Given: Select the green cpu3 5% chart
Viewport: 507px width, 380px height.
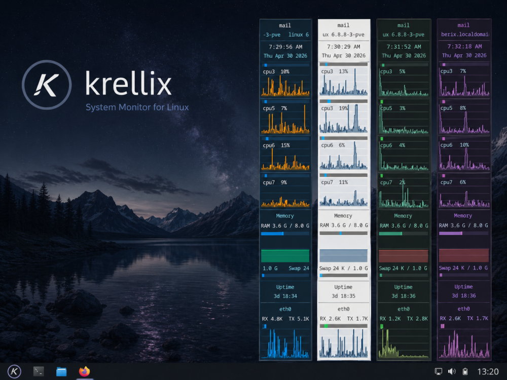Looking at the screenshot, I should [x=404, y=82].
